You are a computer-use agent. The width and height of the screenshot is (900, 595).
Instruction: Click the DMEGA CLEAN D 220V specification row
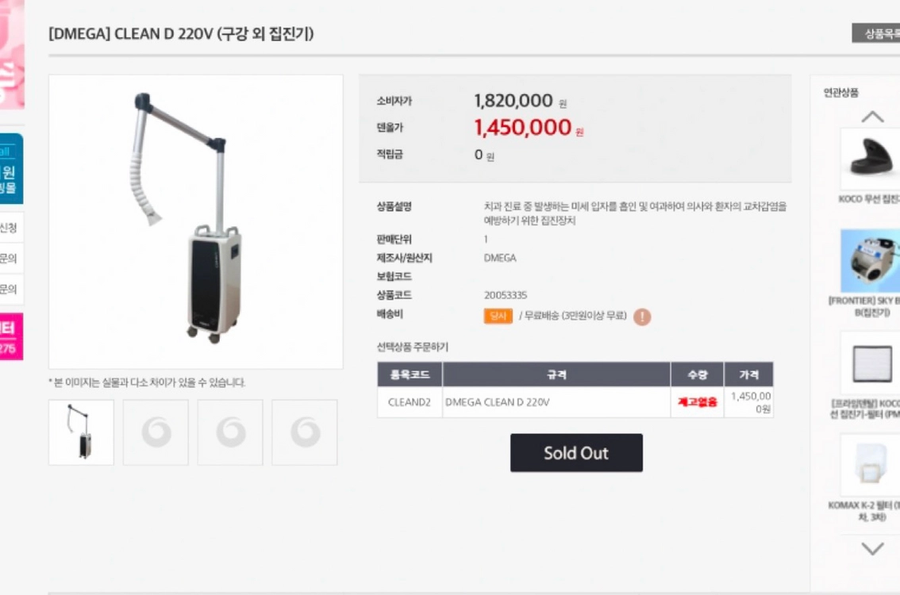click(556, 402)
